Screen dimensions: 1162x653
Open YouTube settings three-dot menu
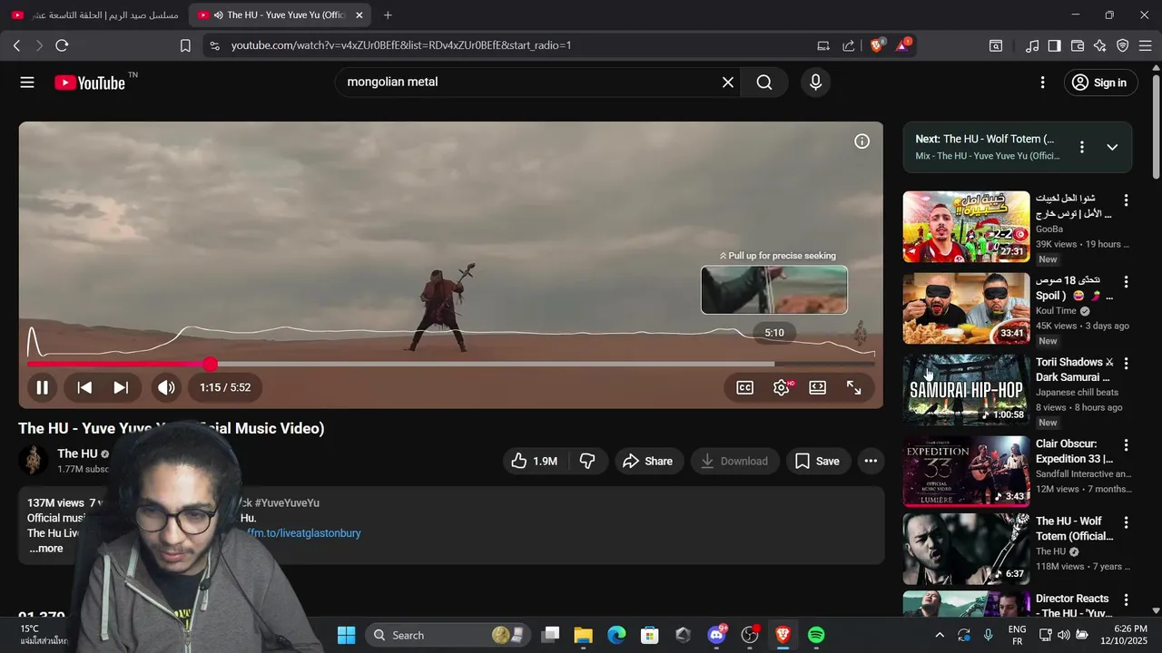1042,83
